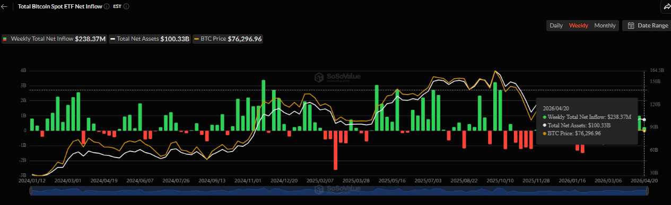
Task: Click the EST timezone label
Action: [x=117, y=7]
